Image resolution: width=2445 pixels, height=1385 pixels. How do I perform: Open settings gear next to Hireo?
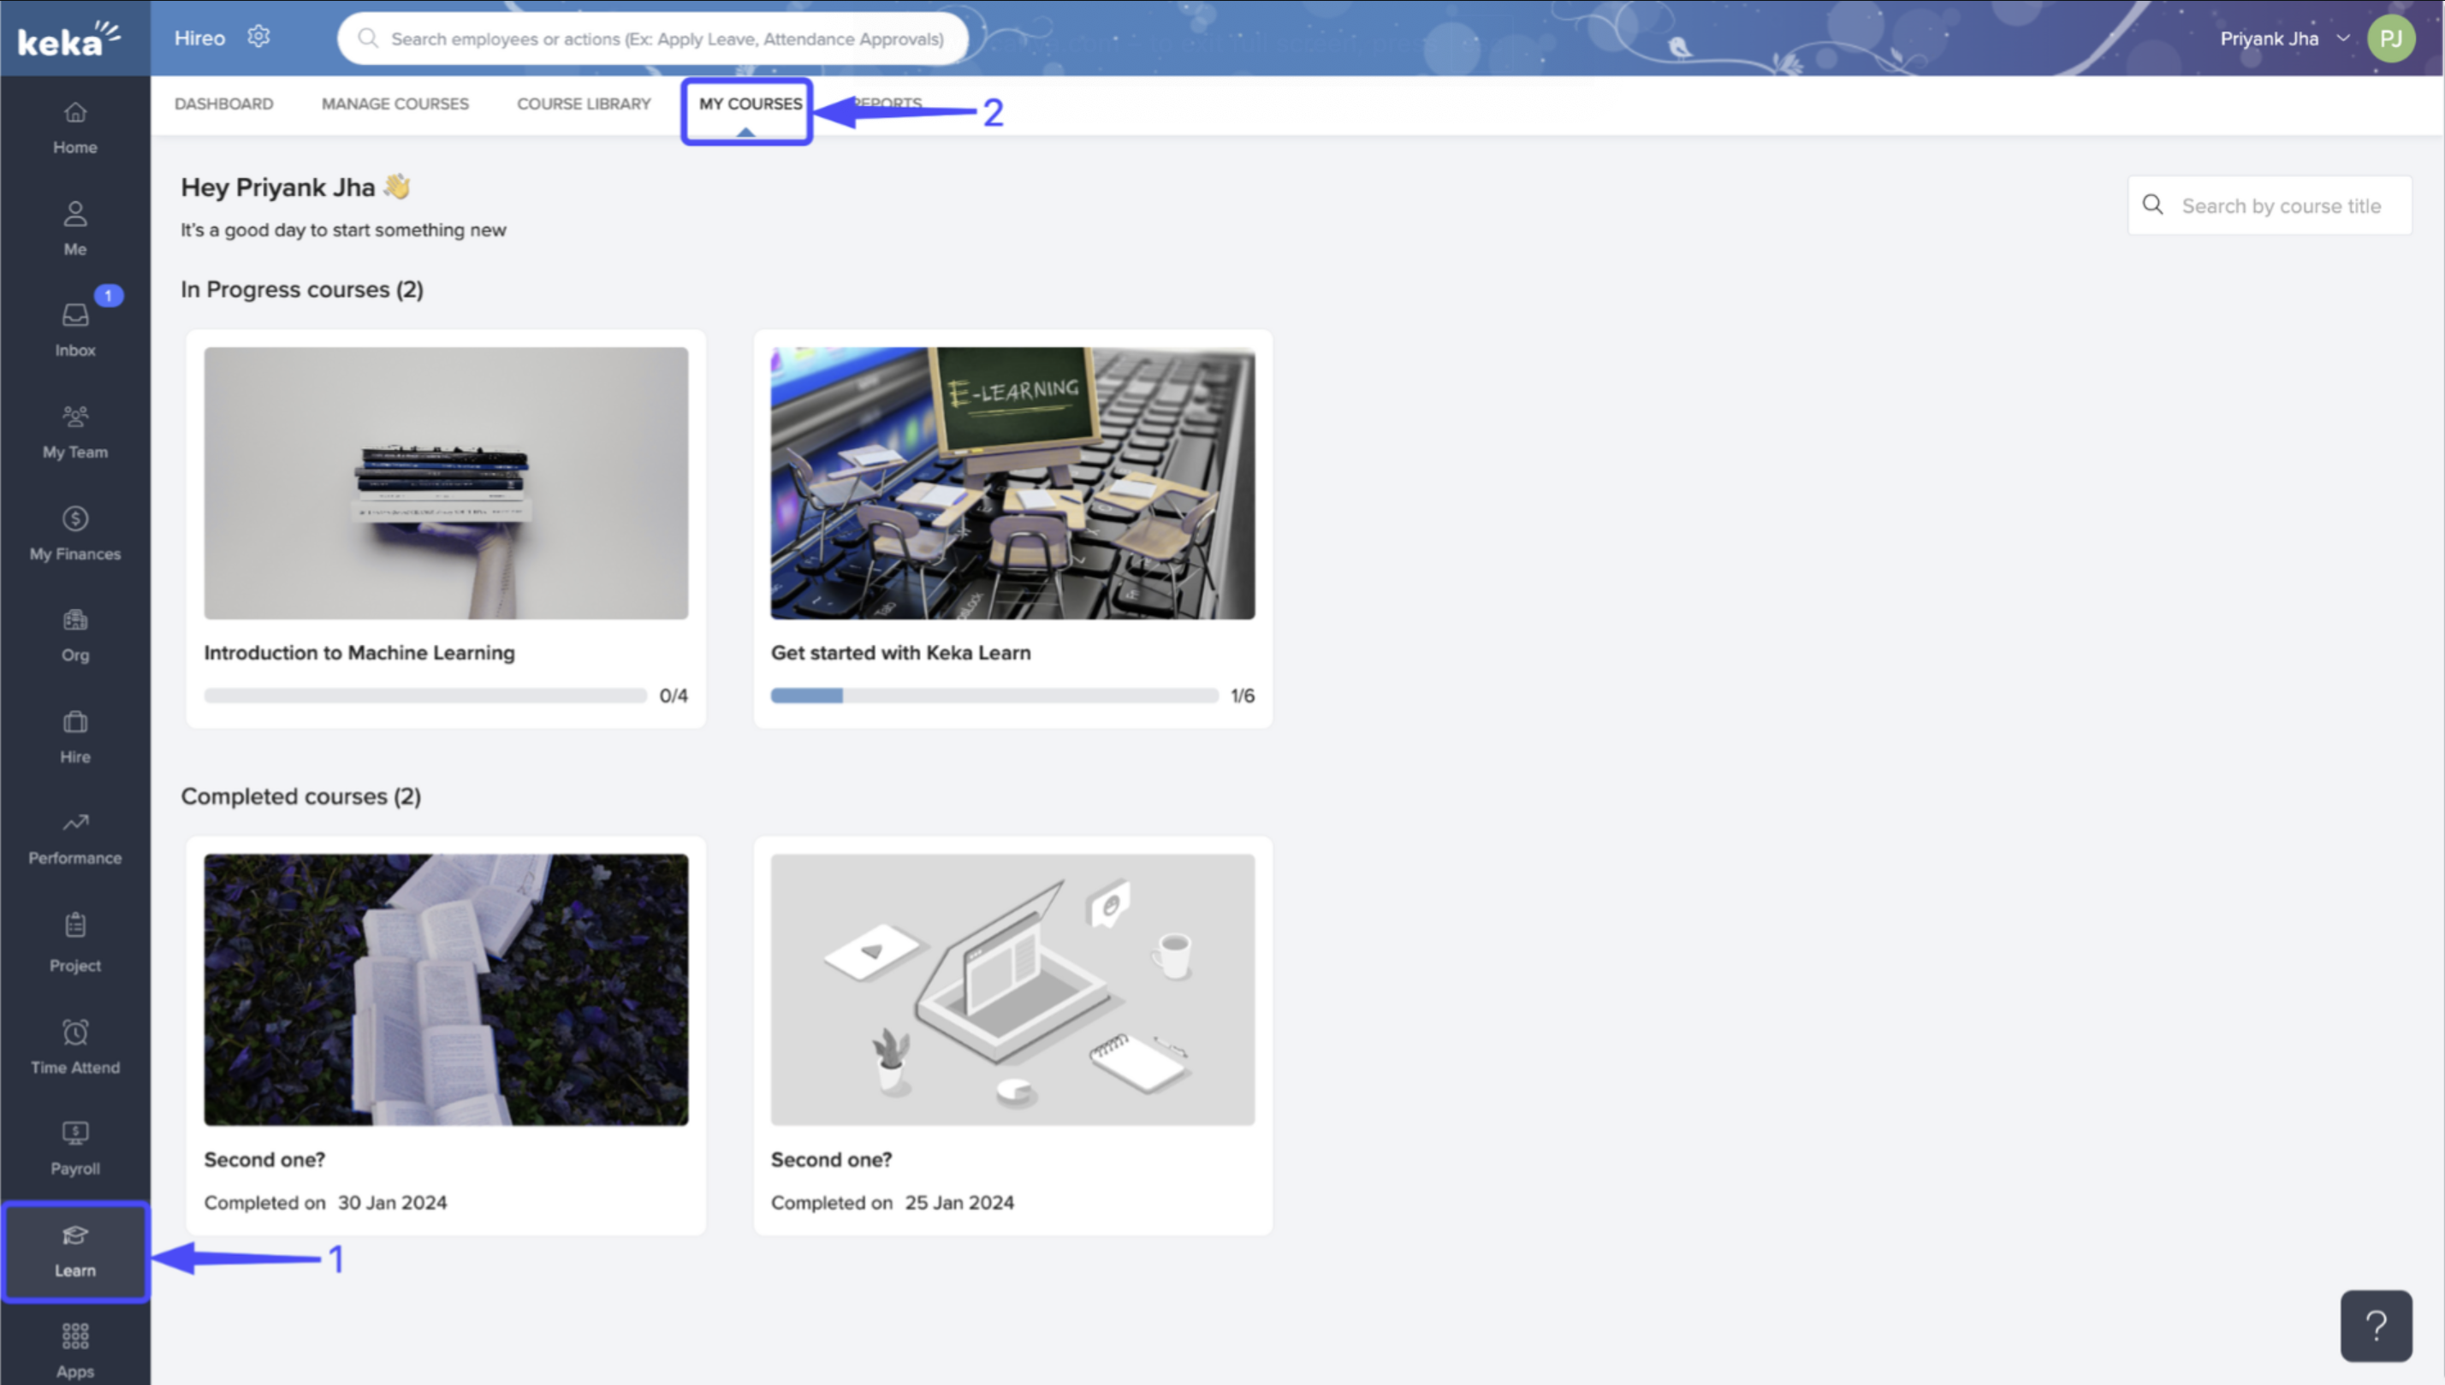[258, 37]
